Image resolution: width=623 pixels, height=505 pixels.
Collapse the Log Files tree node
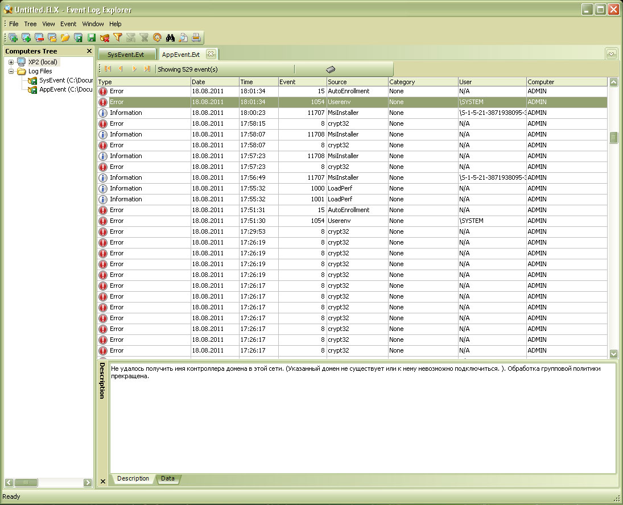11,72
